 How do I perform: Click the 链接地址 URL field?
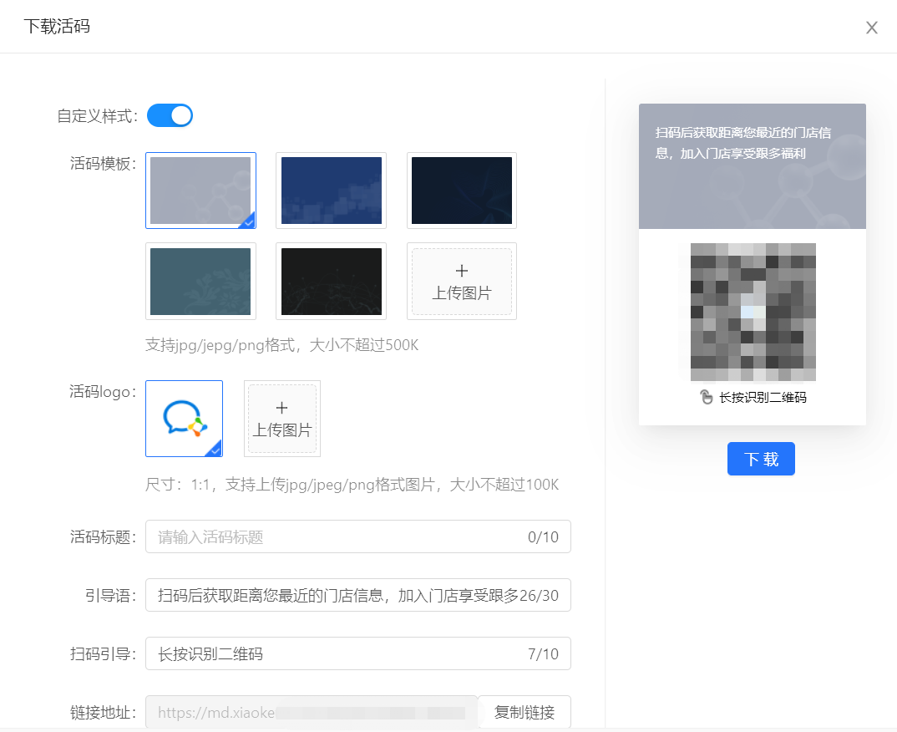point(312,712)
